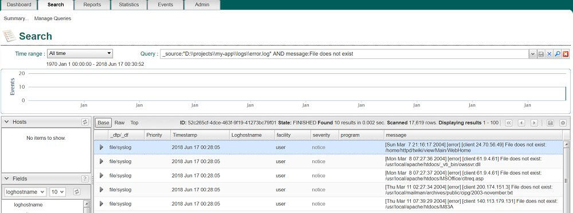Select the Search tab
Viewport: 573px width, 213px height.
coord(56,5)
